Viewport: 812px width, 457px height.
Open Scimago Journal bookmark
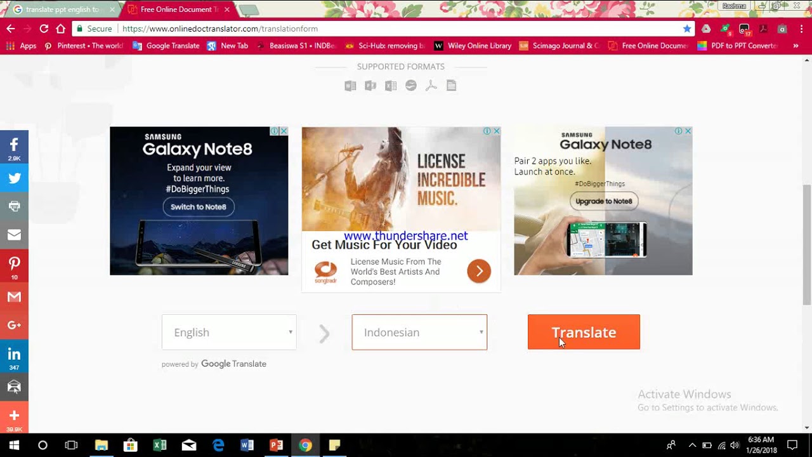click(x=559, y=46)
